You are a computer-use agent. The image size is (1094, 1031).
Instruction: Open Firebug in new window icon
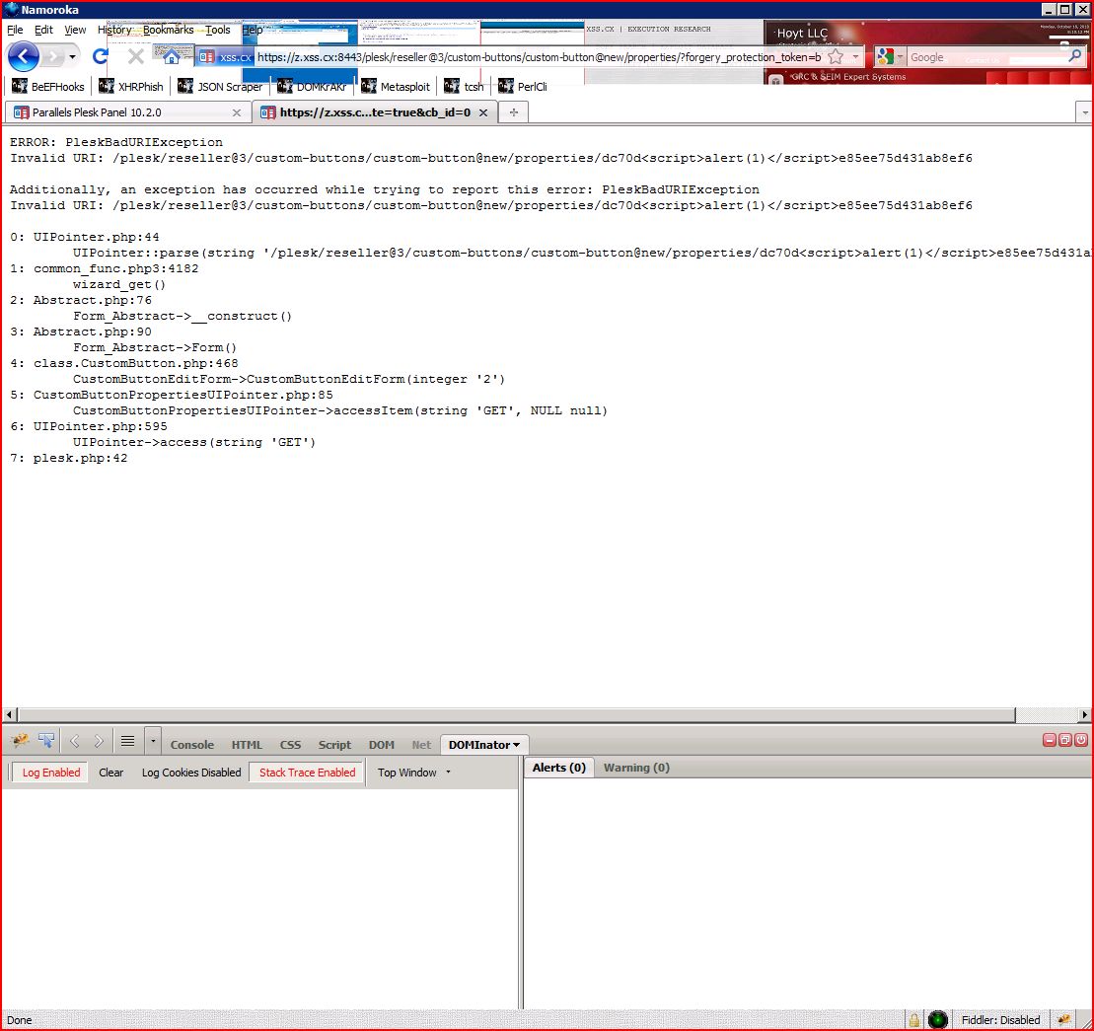(x=1065, y=740)
